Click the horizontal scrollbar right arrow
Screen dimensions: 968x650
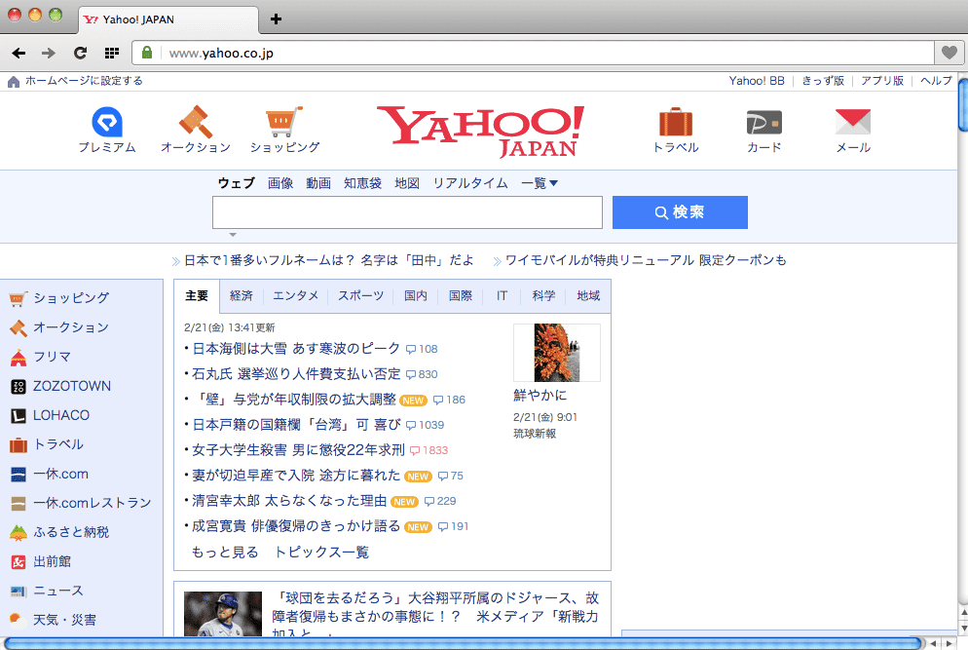tap(950, 644)
